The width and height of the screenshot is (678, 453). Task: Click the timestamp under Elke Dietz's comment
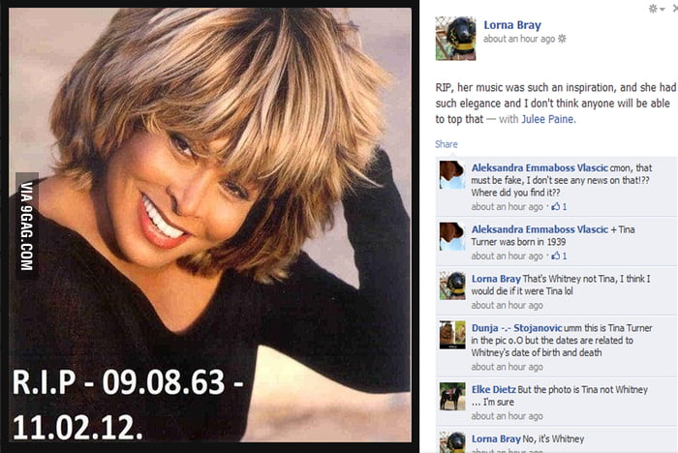coord(507,416)
